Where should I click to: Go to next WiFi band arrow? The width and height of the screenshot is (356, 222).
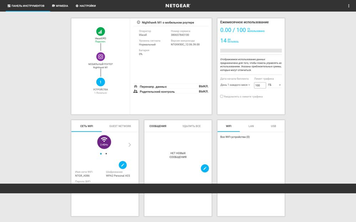(x=130, y=145)
